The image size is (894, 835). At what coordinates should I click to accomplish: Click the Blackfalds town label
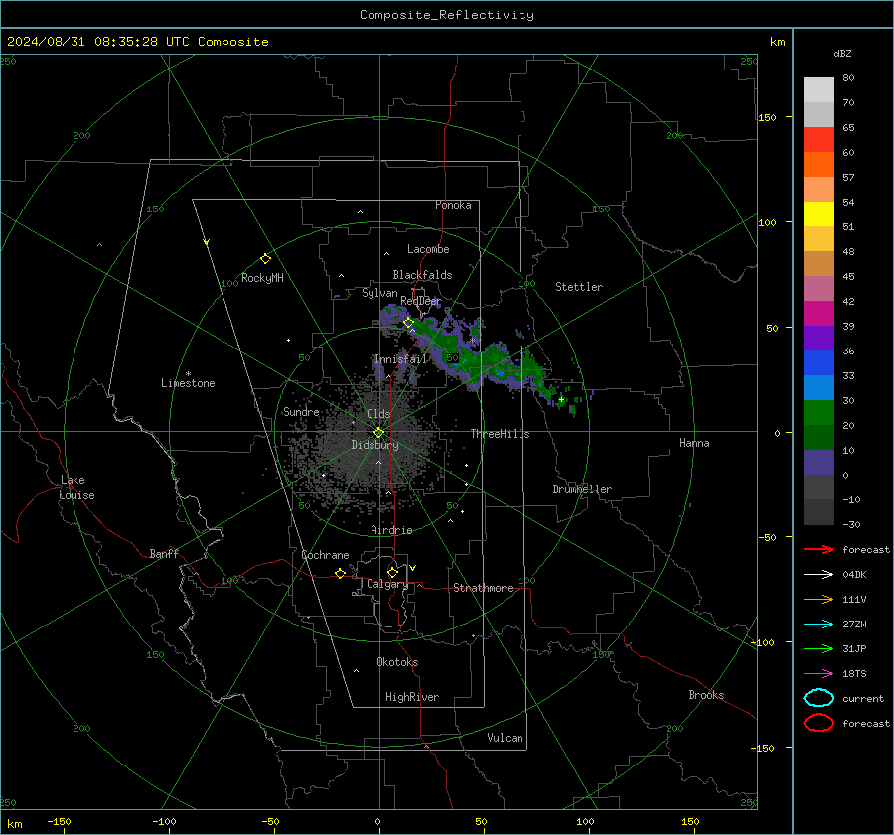(422, 275)
